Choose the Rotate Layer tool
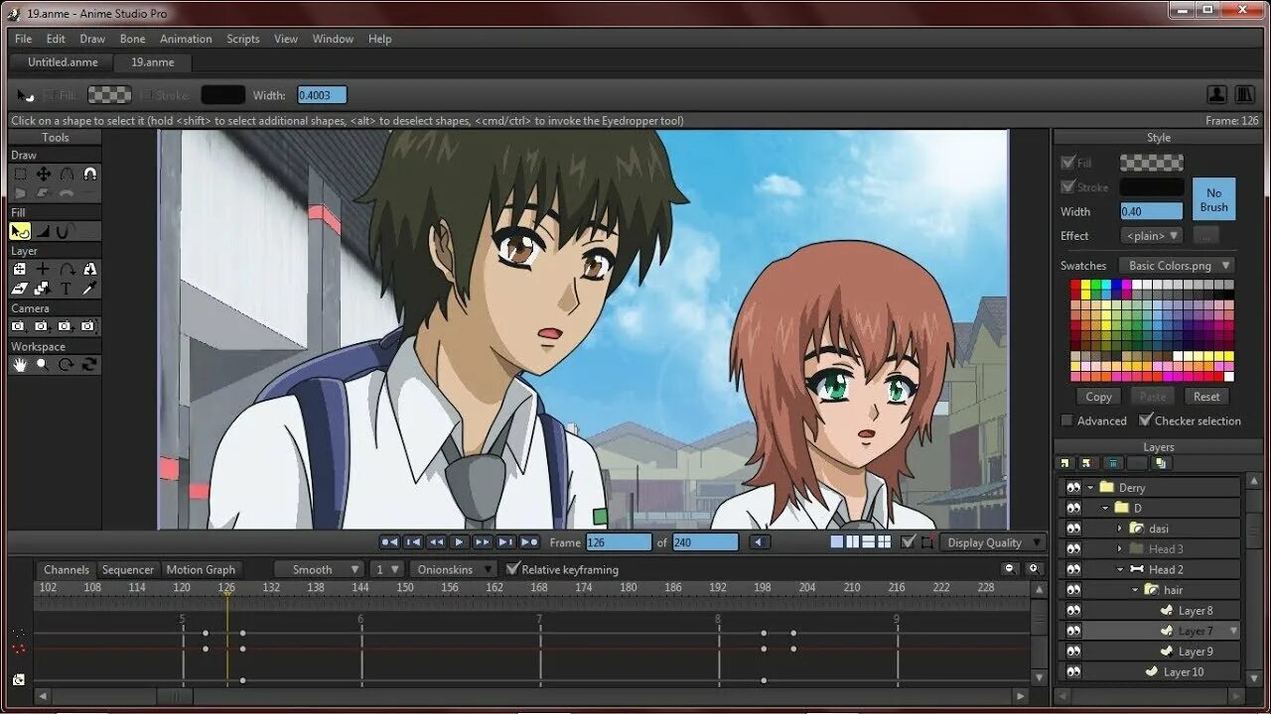The width and height of the screenshot is (1271, 714). coord(67,269)
